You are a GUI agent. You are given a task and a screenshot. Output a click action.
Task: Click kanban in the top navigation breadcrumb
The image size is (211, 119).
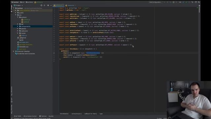15,2
